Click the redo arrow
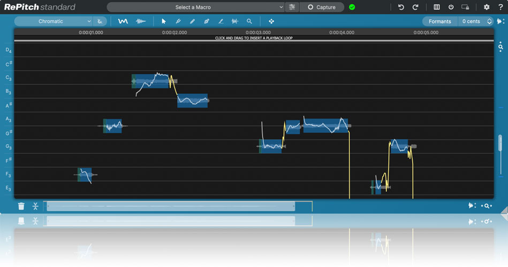The width and height of the screenshot is (508, 267). tap(415, 7)
